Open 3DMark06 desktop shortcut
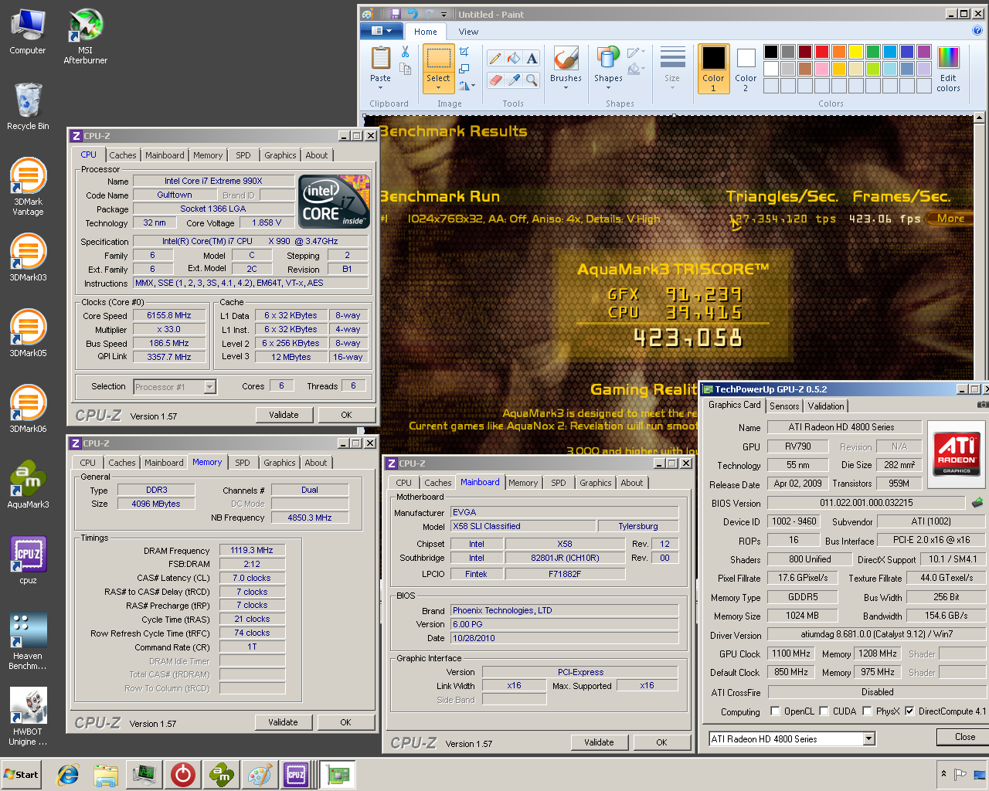The width and height of the screenshot is (989, 791). [x=28, y=409]
